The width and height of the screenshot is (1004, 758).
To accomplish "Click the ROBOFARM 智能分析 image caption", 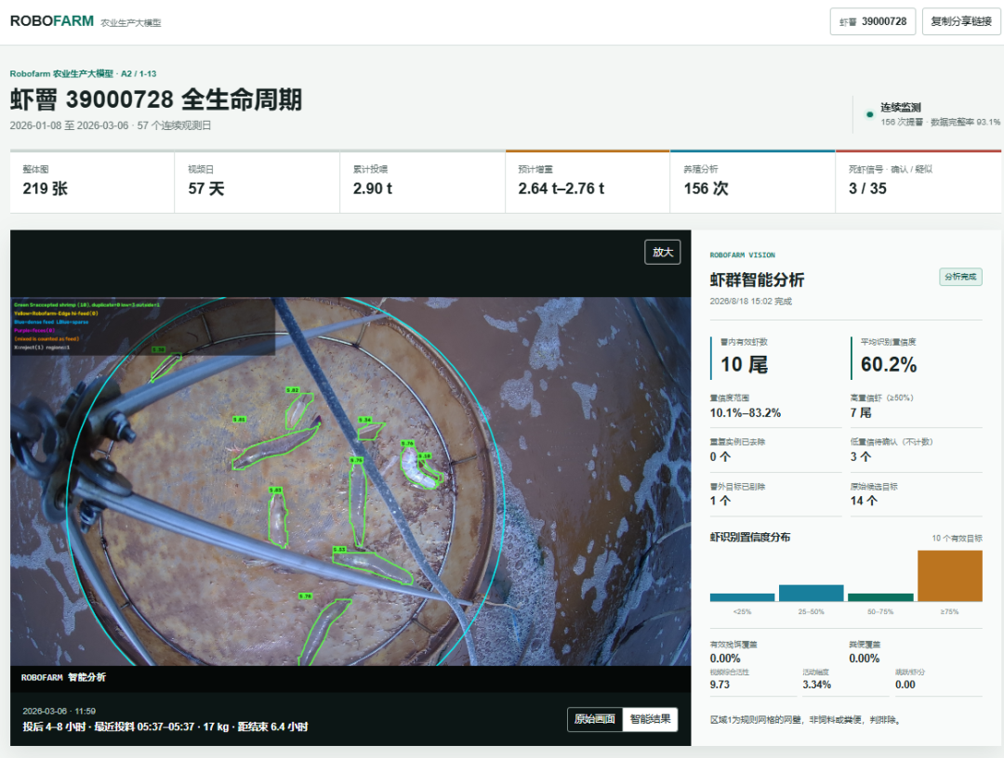I will [63, 677].
